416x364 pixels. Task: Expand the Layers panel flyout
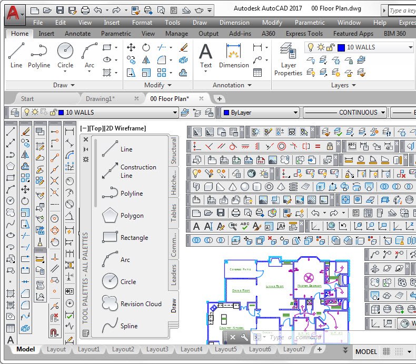(x=343, y=85)
